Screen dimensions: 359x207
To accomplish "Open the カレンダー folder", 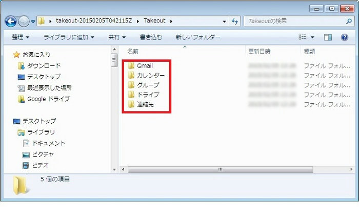I will [x=150, y=76].
